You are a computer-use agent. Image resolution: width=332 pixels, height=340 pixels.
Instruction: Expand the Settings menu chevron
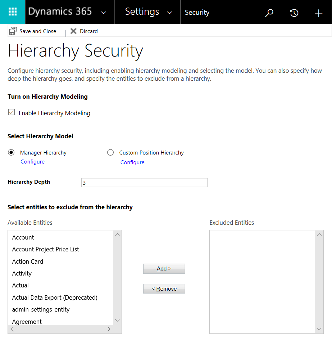pyautogui.click(x=169, y=13)
